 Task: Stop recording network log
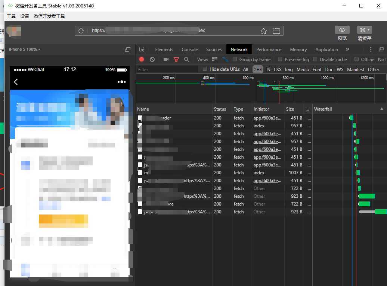tap(142, 59)
